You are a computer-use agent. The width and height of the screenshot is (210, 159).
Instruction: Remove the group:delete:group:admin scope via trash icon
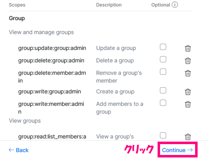188,61
